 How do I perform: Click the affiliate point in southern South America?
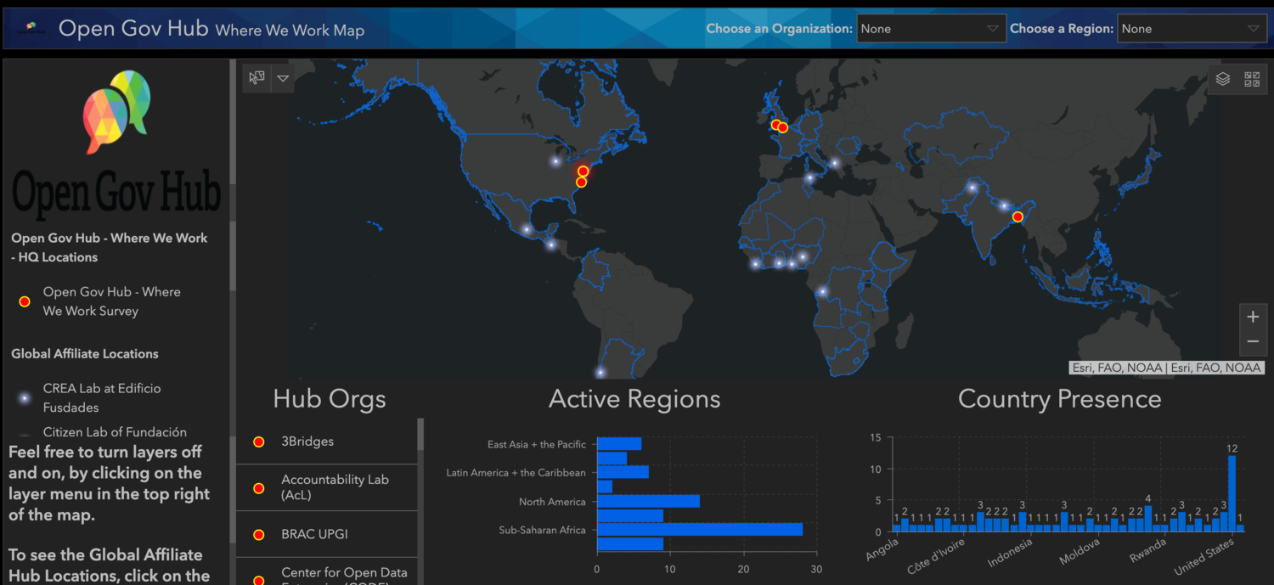pos(600,371)
